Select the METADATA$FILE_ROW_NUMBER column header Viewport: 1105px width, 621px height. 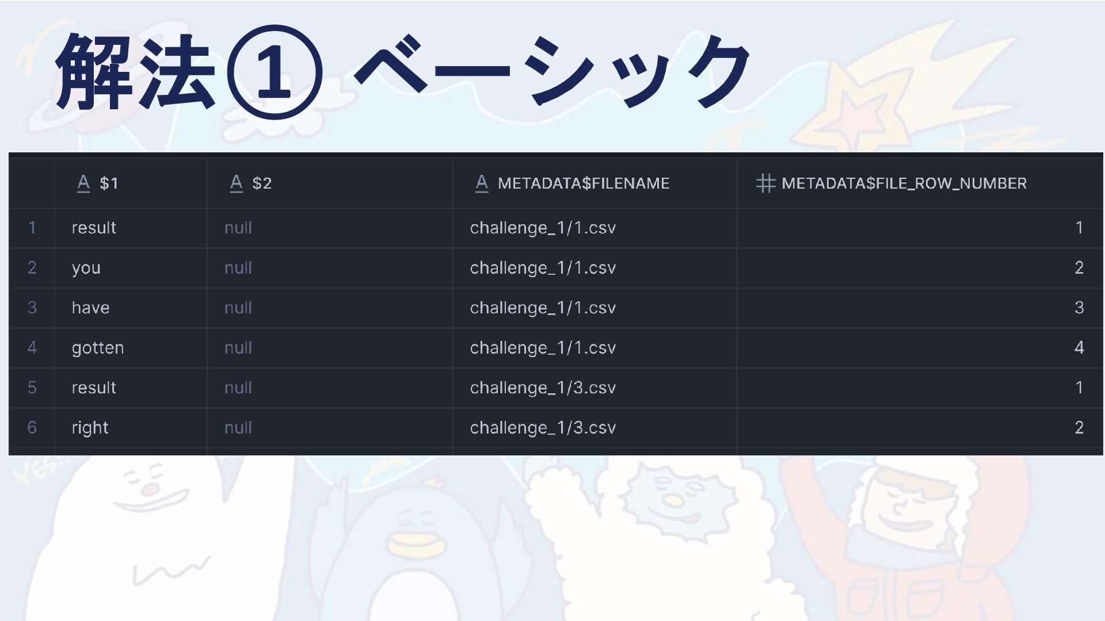[x=920, y=183]
